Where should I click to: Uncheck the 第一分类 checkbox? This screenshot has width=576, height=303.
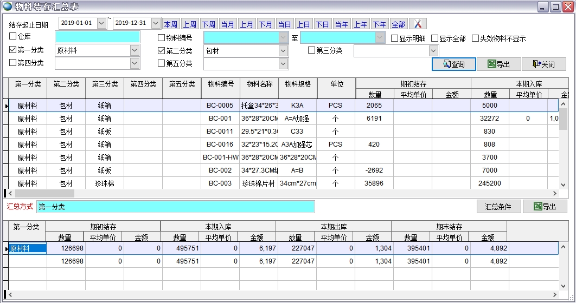[13, 50]
